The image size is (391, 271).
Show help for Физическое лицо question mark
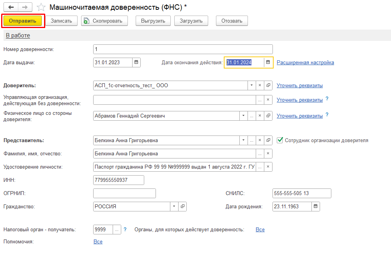327,115
